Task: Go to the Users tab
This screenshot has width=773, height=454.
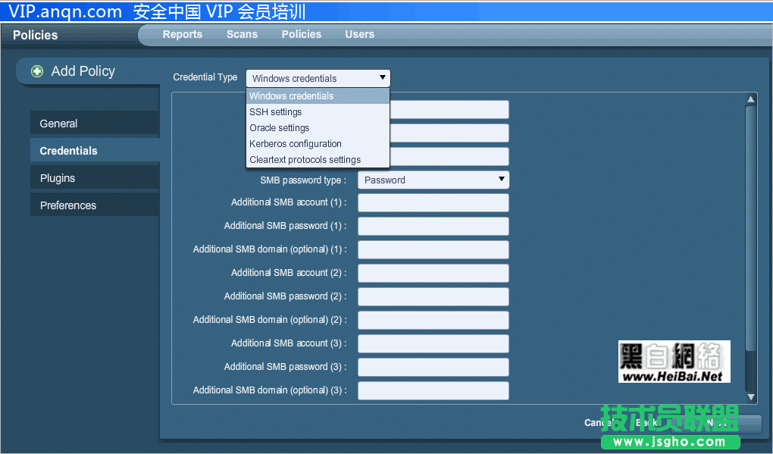Action: (x=359, y=34)
